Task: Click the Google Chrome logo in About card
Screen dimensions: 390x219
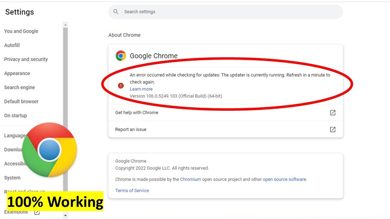Action: tap(121, 56)
